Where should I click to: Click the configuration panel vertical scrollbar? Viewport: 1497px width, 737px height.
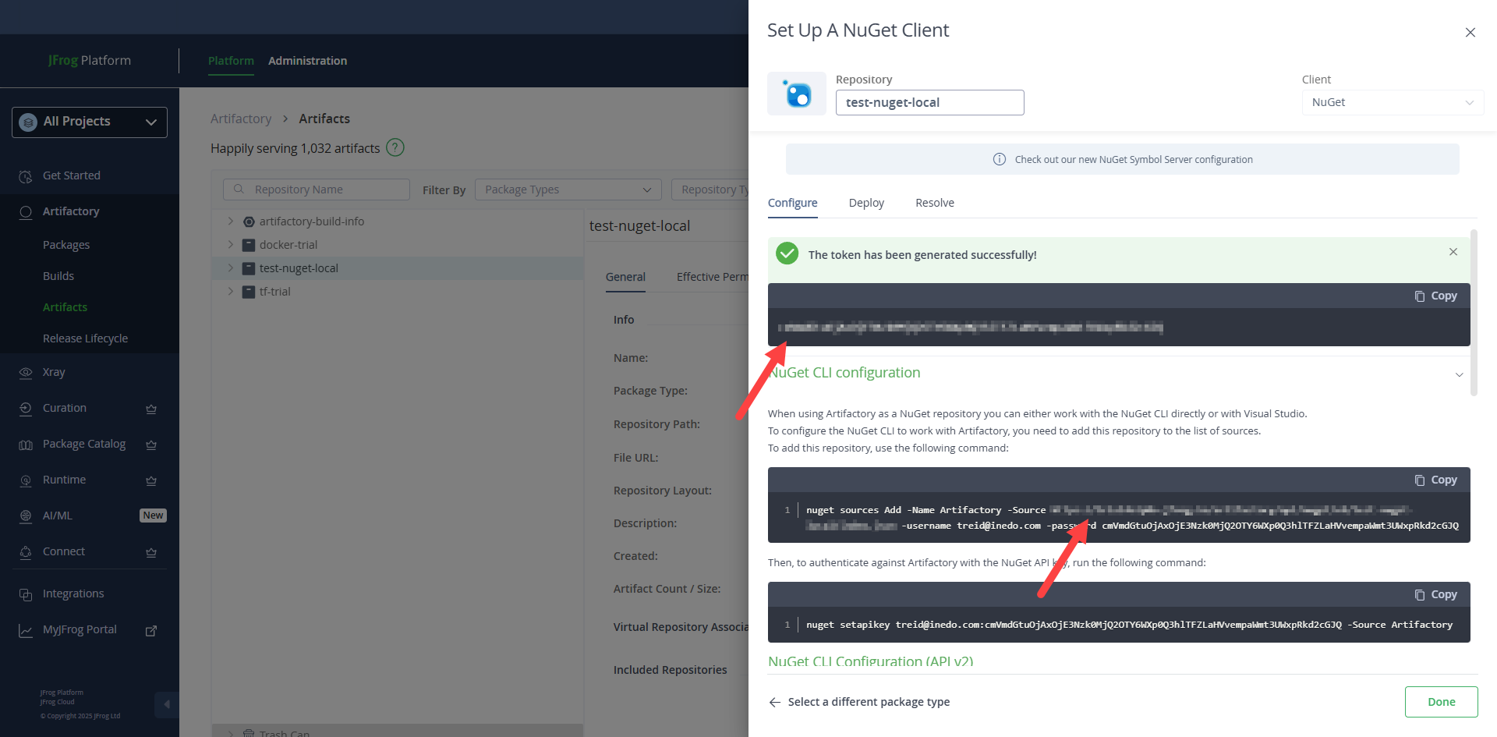1474,312
